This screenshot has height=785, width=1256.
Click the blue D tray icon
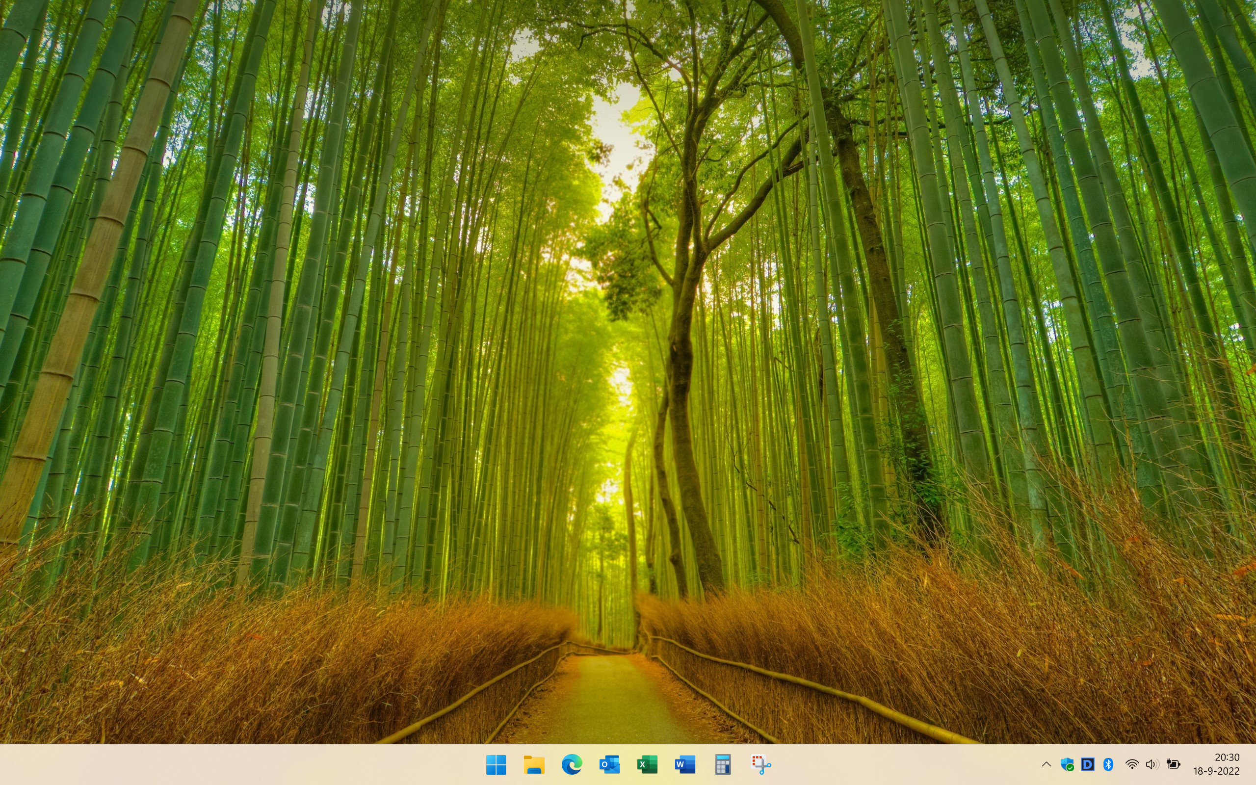click(1088, 764)
